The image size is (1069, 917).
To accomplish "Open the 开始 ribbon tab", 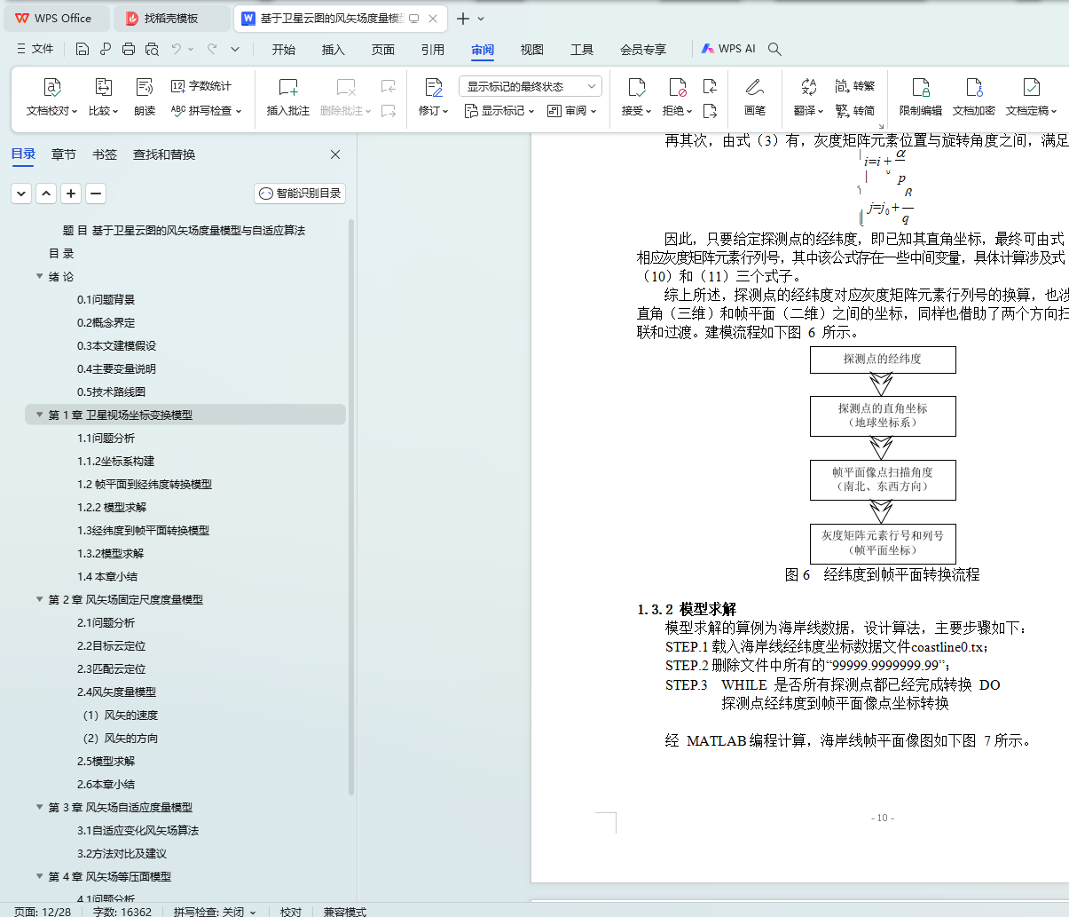I will click(284, 50).
